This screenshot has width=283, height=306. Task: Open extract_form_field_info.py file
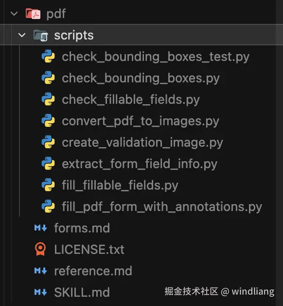140,164
